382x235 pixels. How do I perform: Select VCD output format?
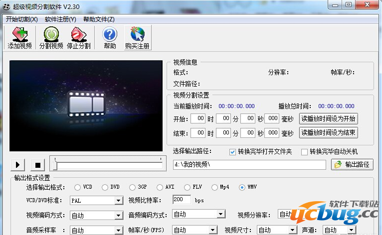point(77,187)
